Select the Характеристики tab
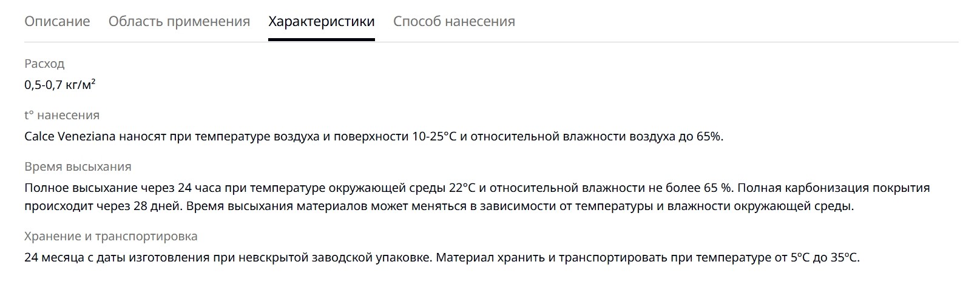The width and height of the screenshot is (963, 296). (x=322, y=21)
